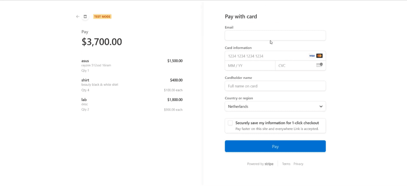Click the merchant store icon

coord(85,17)
